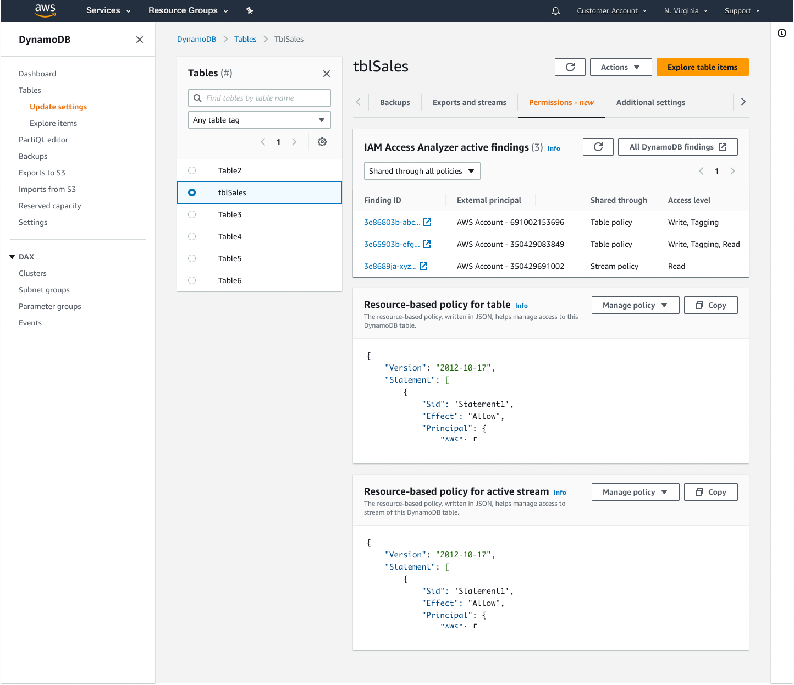Screen dimensions: 794x685
Task: Switch to the Backups tab
Action: pyautogui.click(x=394, y=102)
